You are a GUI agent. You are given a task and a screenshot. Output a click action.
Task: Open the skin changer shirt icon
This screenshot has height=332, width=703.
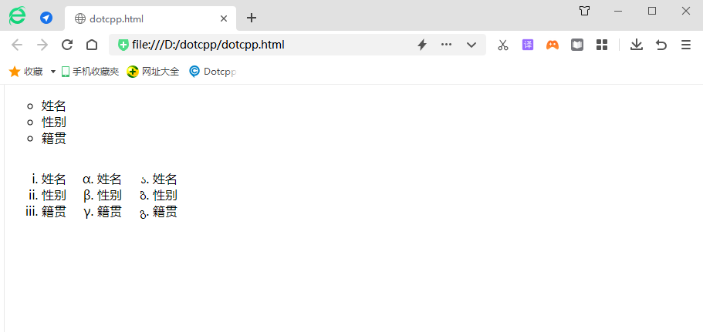pyautogui.click(x=585, y=11)
